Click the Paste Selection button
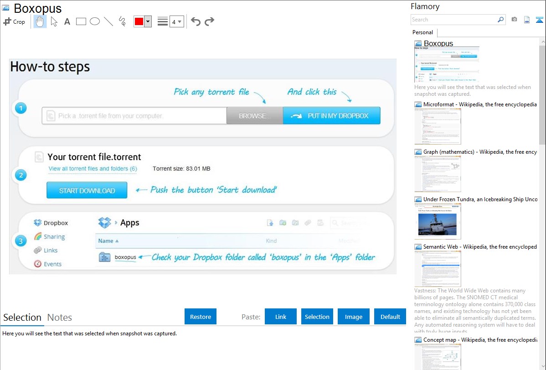This screenshot has height=370, width=546. [317, 317]
